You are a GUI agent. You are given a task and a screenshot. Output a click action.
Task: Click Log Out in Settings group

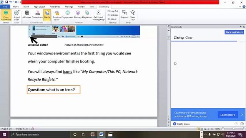(113, 11)
